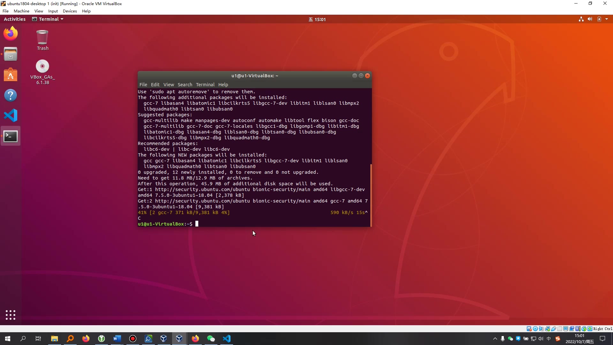Click the Activities button
The width and height of the screenshot is (613, 345).
click(x=15, y=19)
